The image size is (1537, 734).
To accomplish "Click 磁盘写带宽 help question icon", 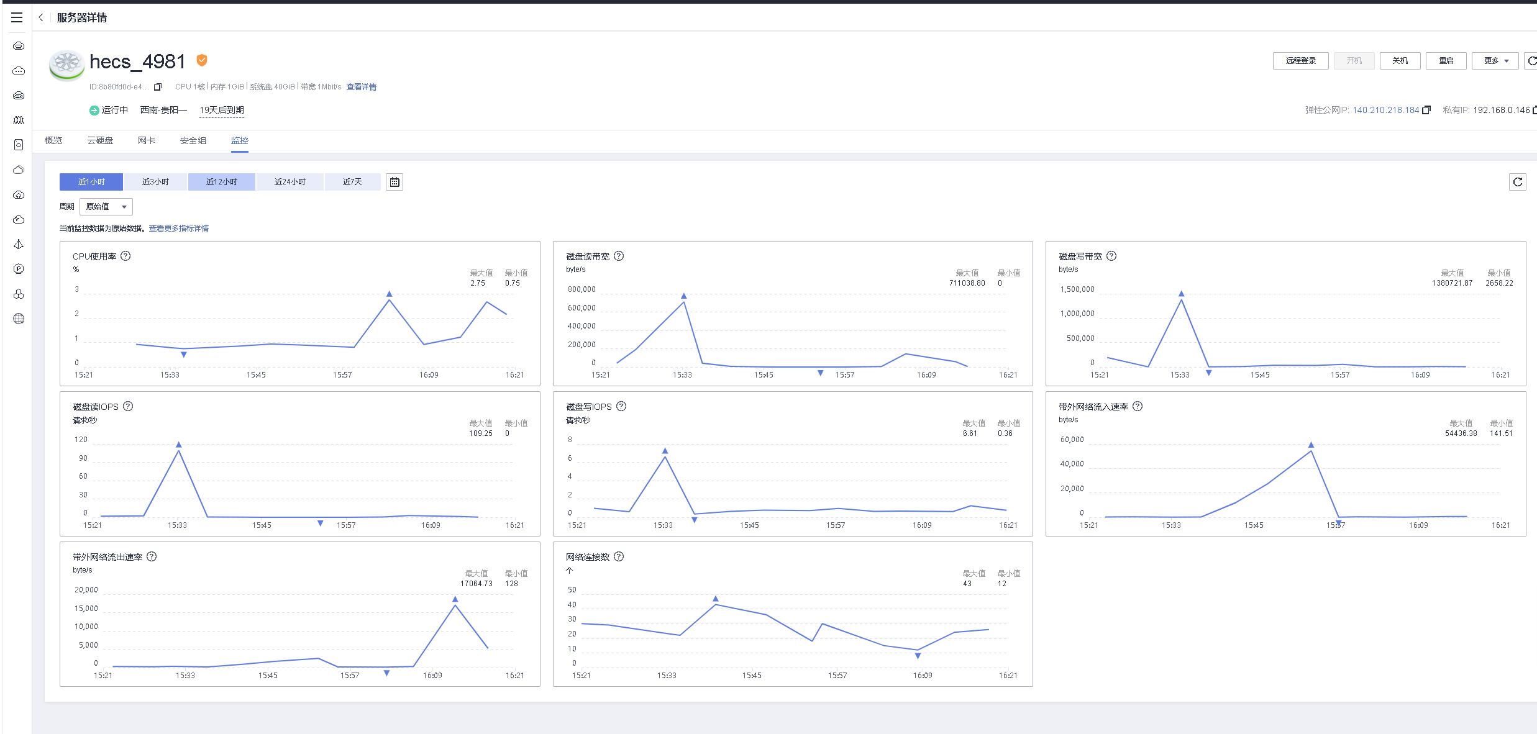I will pyautogui.click(x=1111, y=256).
